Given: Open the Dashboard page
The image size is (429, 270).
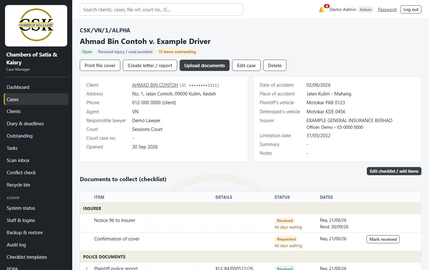Looking at the screenshot, I should (x=36, y=87).
